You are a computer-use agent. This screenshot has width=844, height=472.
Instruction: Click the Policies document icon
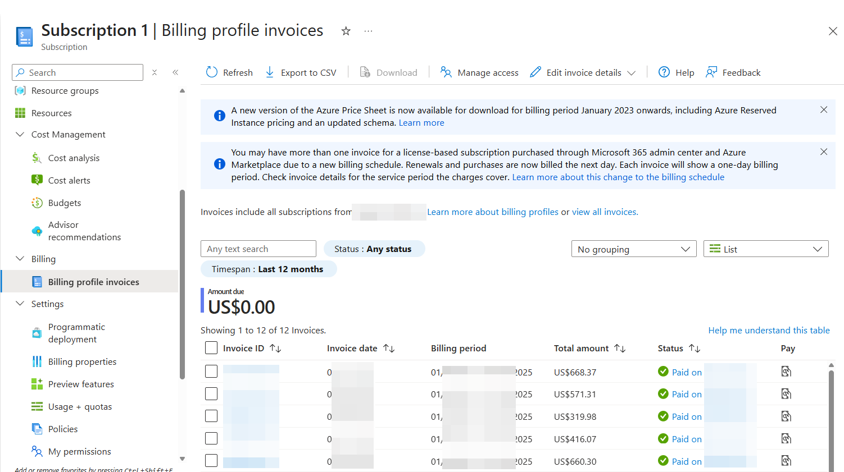point(37,429)
